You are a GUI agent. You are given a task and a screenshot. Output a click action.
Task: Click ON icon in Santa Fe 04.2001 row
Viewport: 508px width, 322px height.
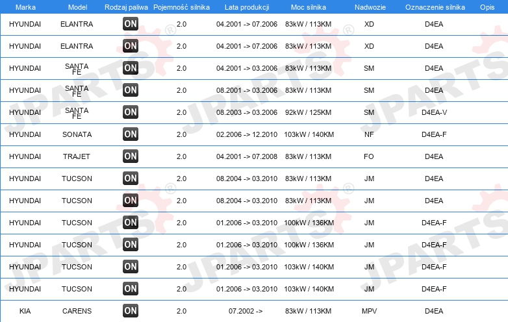pyautogui.click(x=131, y=68)
